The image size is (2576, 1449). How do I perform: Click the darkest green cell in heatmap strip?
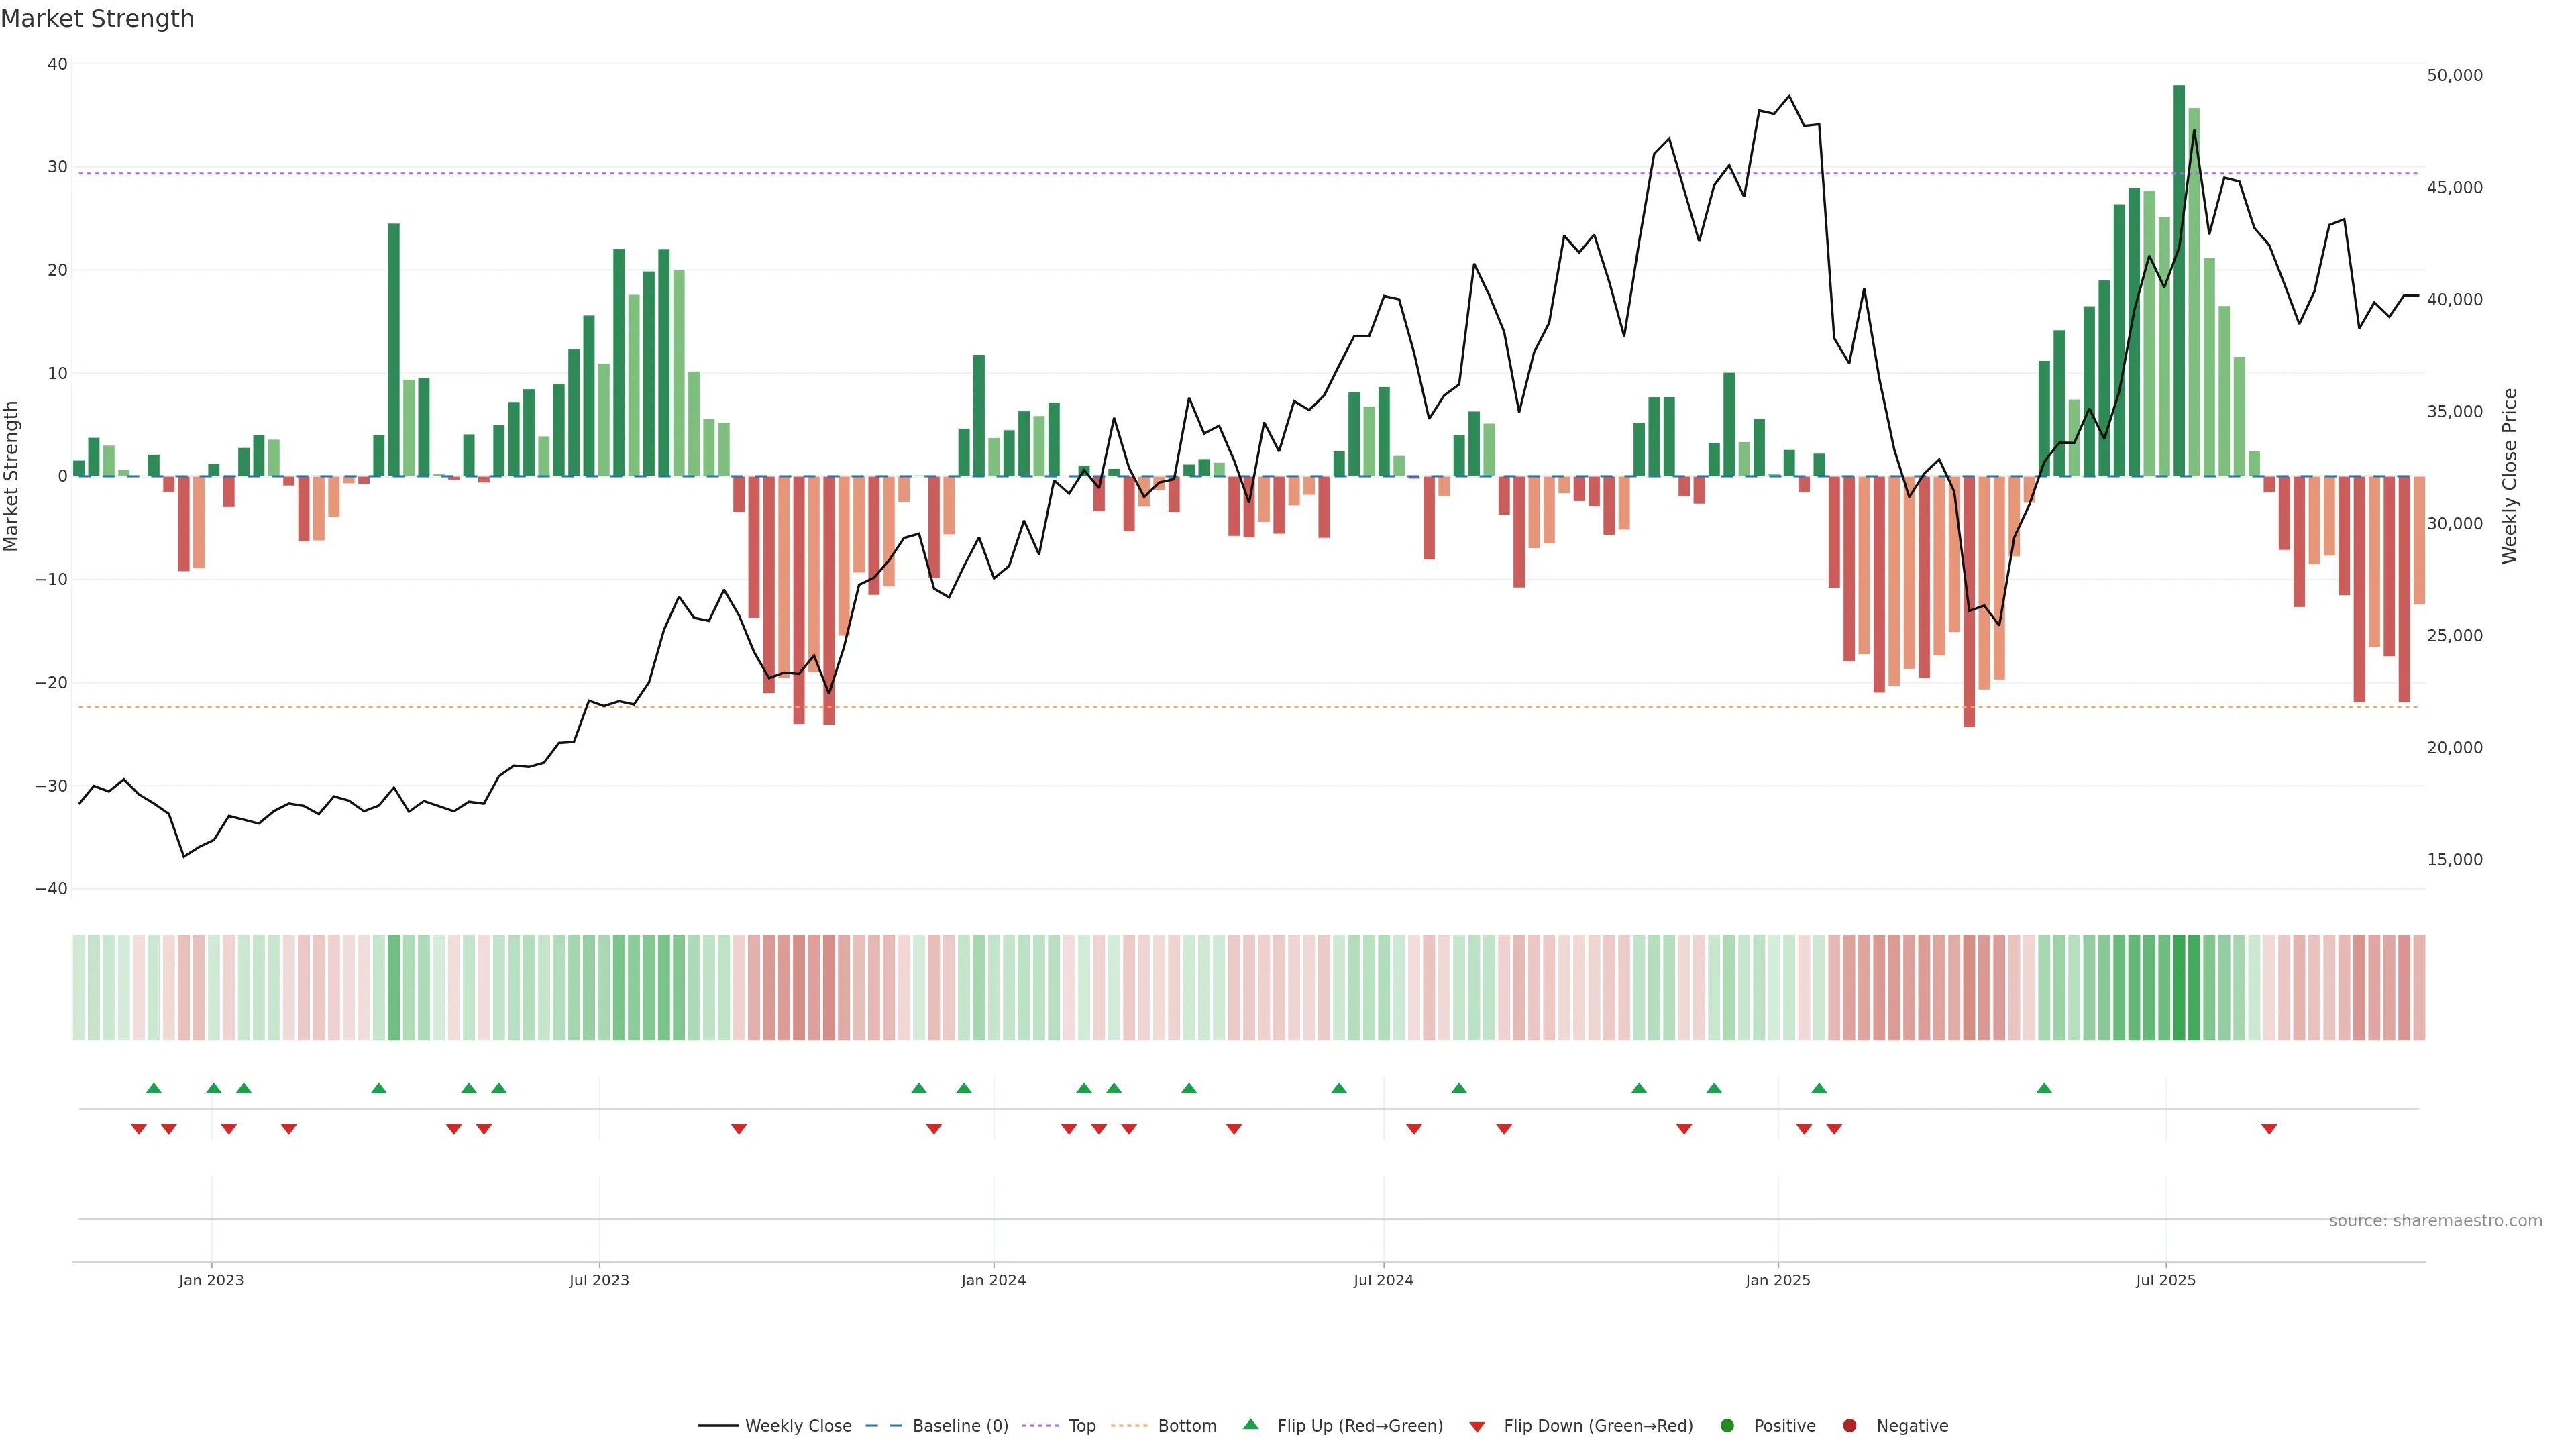[x=2179, y=988]
